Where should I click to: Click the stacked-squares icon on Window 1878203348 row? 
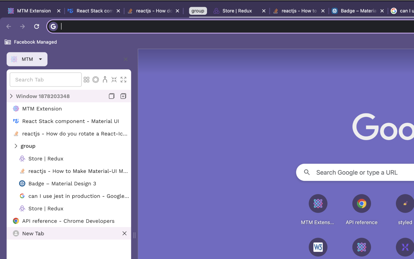click(x=112, y=96)
